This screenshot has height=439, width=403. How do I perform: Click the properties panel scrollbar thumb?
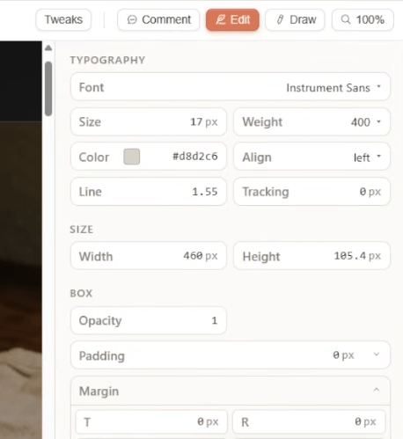[48, 89]
